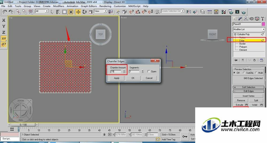Select the Polygon sub-object level

coord(243,47)
